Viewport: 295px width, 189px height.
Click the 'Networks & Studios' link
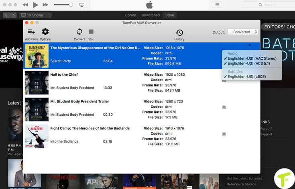click(x=241, y=184)
